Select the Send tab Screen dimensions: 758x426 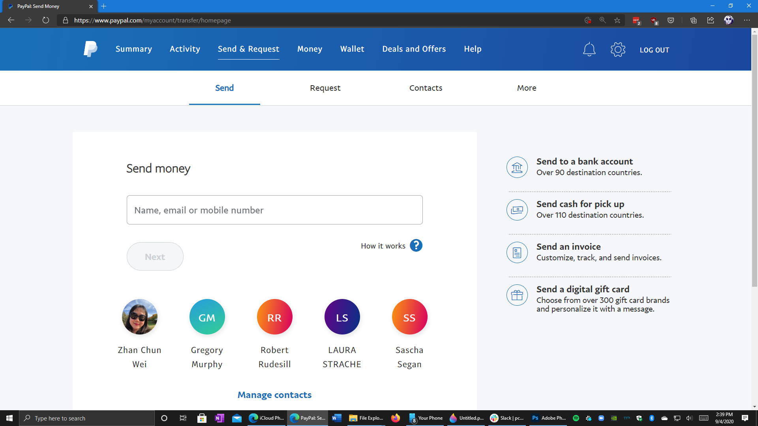coord(225,88)
